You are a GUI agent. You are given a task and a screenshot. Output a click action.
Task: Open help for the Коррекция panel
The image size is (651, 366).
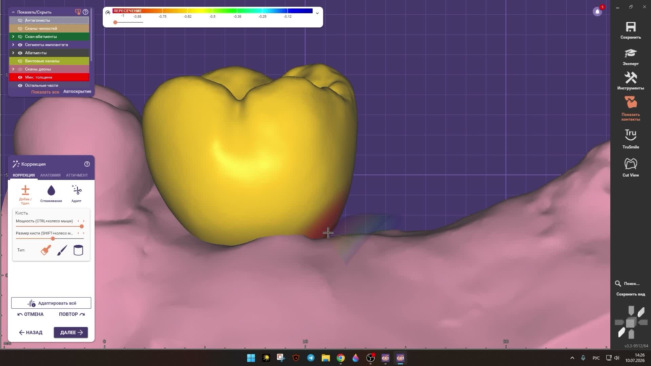coord(87,164)
